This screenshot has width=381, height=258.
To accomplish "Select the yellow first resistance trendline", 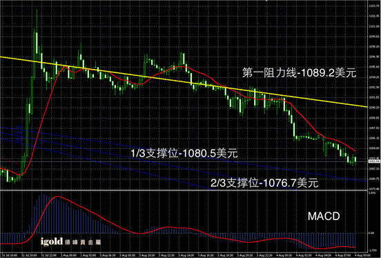I will tap(184, 81).
